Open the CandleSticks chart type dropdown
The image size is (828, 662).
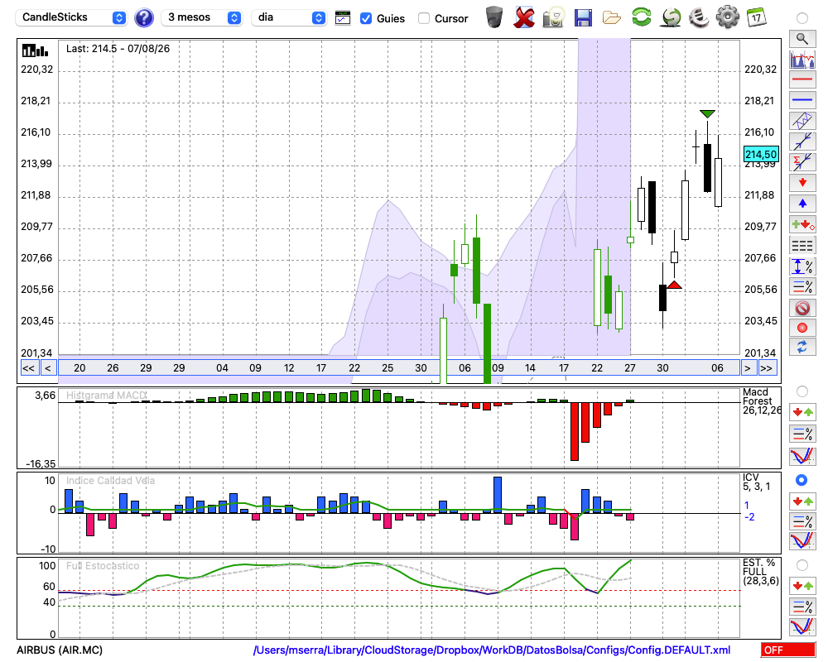[71, 17]
